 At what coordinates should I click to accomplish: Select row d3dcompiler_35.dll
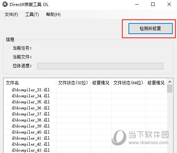click(85, 102)
